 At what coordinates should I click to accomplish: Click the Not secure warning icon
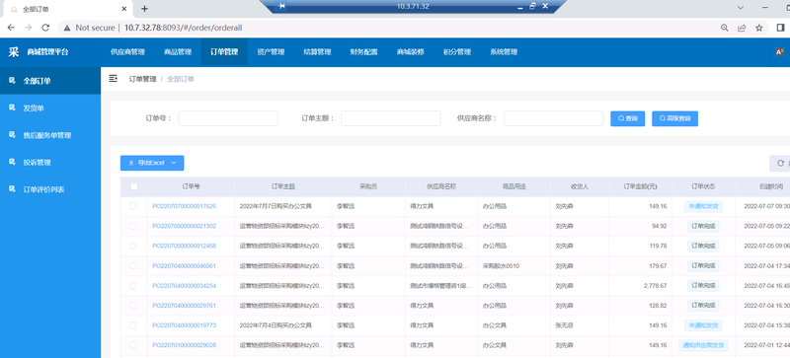[x=67, y=28]
